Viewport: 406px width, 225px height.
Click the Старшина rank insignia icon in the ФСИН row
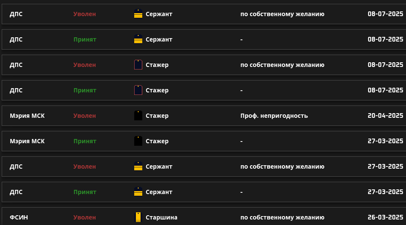[x=138, y=217]
